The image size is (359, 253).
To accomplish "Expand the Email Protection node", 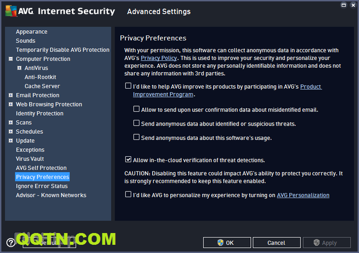I will 11,95.
